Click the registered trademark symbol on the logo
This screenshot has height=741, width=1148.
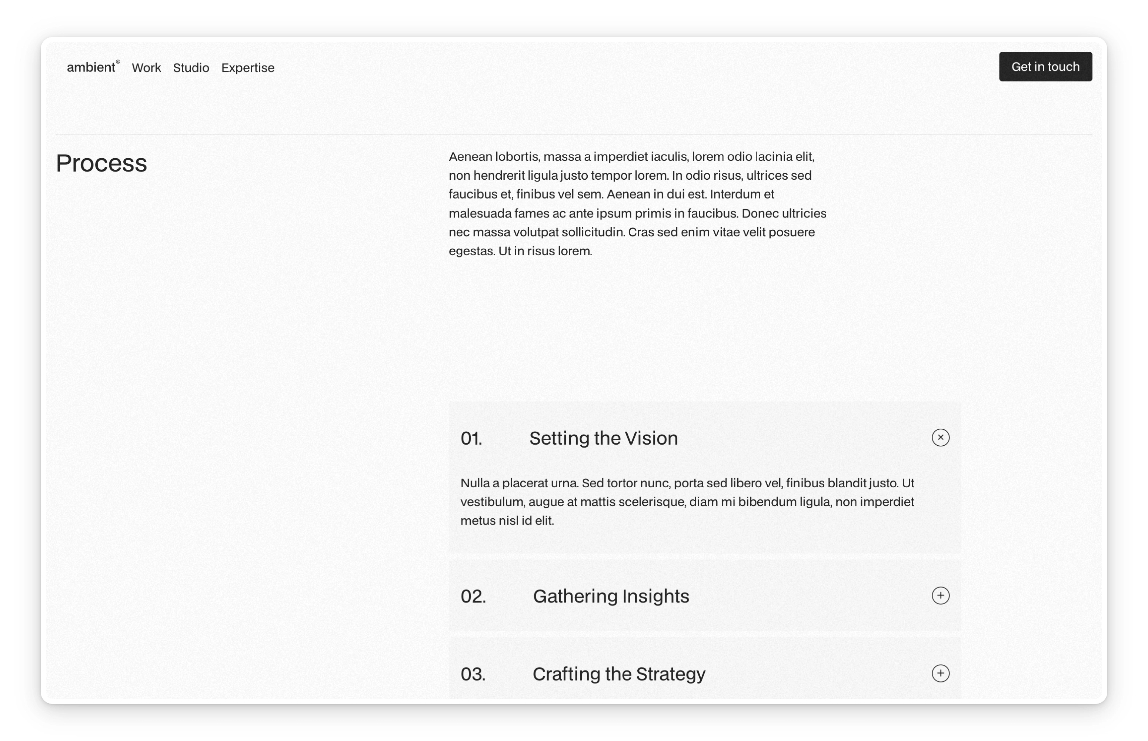click(118, 62)
